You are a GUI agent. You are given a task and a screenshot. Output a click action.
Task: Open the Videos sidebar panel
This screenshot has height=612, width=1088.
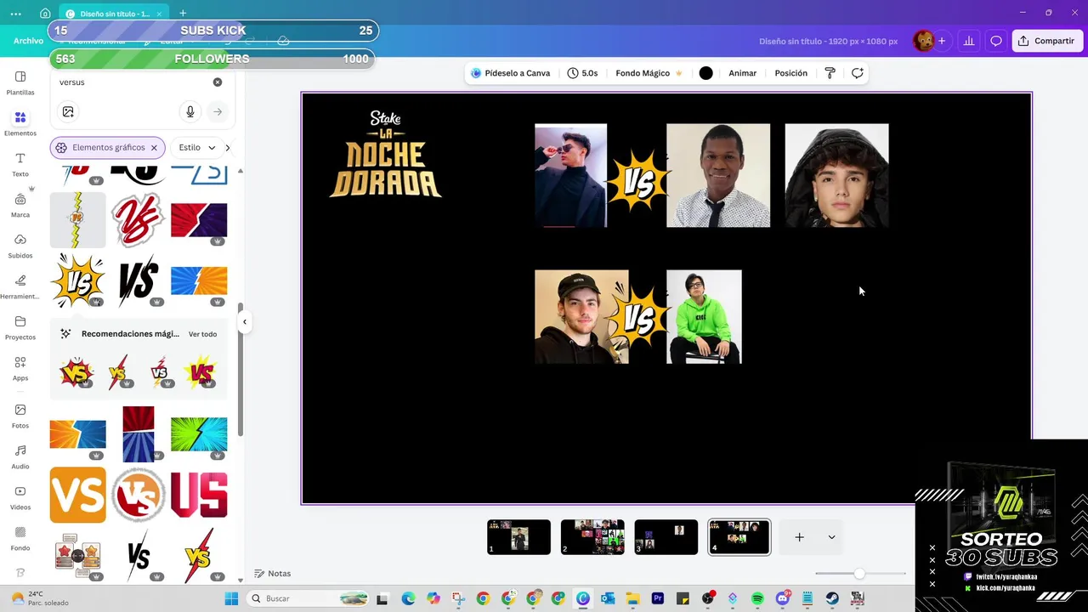20,497
